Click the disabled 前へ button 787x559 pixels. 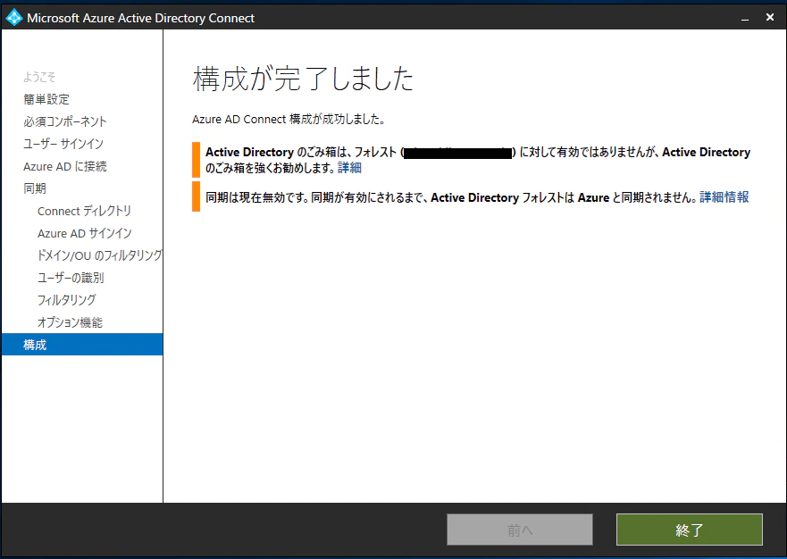[x=520, y=530]
